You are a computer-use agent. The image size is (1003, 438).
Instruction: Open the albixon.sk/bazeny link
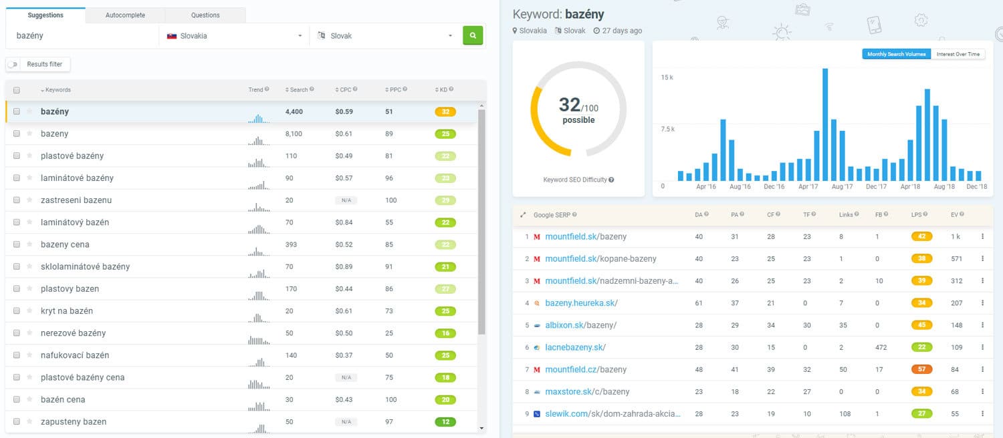(581, 325)
